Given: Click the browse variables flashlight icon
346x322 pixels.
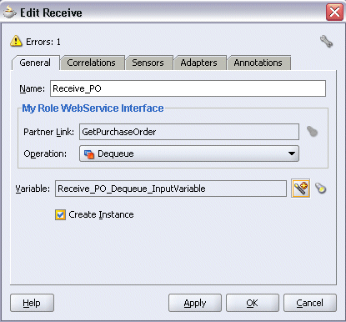Looking at the screenshot, I should click(x=321, y=189).
